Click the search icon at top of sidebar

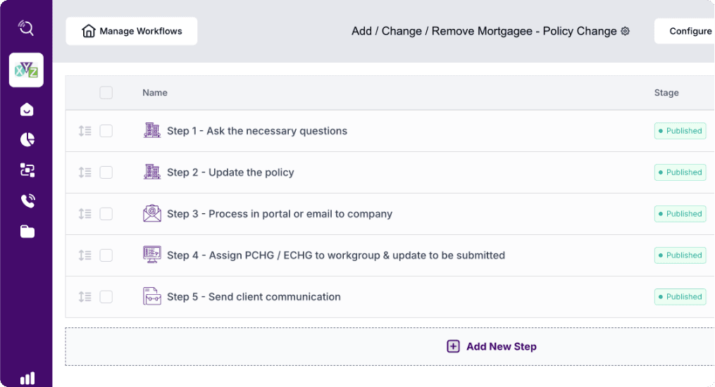click(26, 27)
